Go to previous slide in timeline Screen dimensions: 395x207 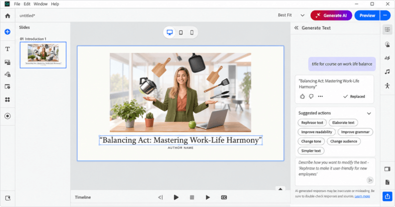tap(161, 198)
